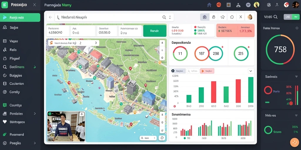Click the green icon at the video thumbnail's top-left

tap(49, 114)
